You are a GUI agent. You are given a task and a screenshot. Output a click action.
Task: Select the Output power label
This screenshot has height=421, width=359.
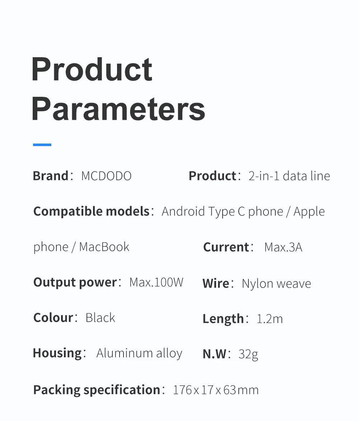pyautogui.click(x=75, y=283)
